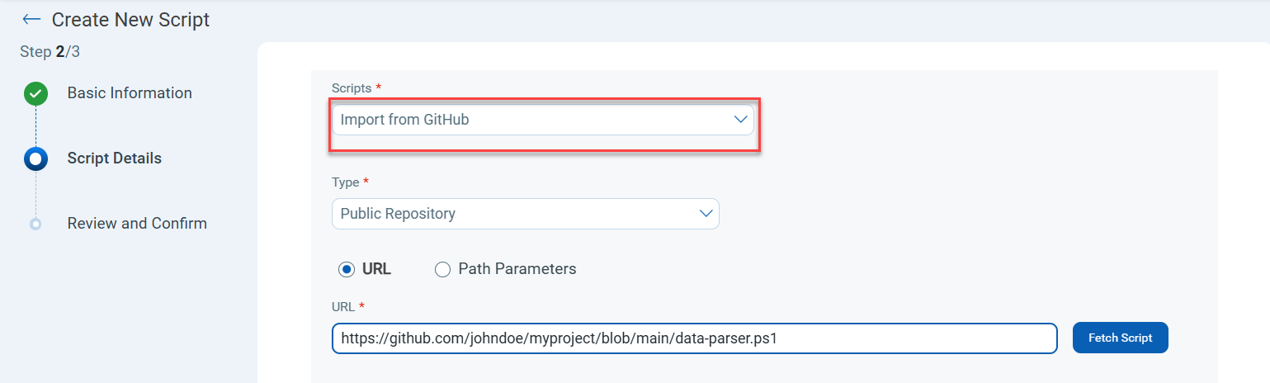The image size is (1270, 383).
Task: Expand the Public Repository type dropdown
Action: pyautogui.click(x=525, y=214)
